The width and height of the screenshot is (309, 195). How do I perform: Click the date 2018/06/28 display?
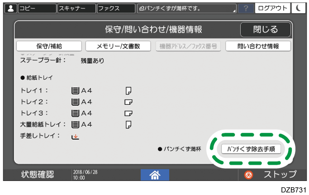(86, 172)
